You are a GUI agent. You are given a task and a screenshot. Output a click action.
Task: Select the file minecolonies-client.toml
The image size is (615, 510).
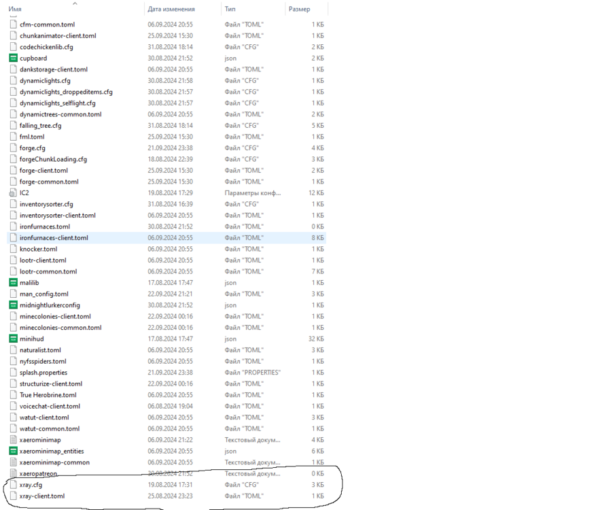coord(55,316)
